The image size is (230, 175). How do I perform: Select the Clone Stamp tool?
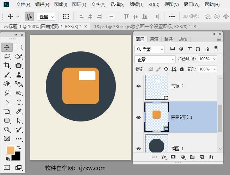click(19, 75)
